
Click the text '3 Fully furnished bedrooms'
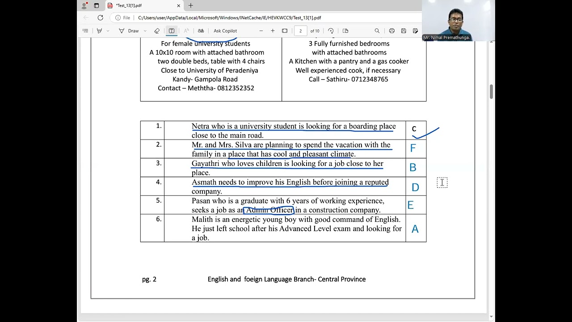[x=349, y=43]
